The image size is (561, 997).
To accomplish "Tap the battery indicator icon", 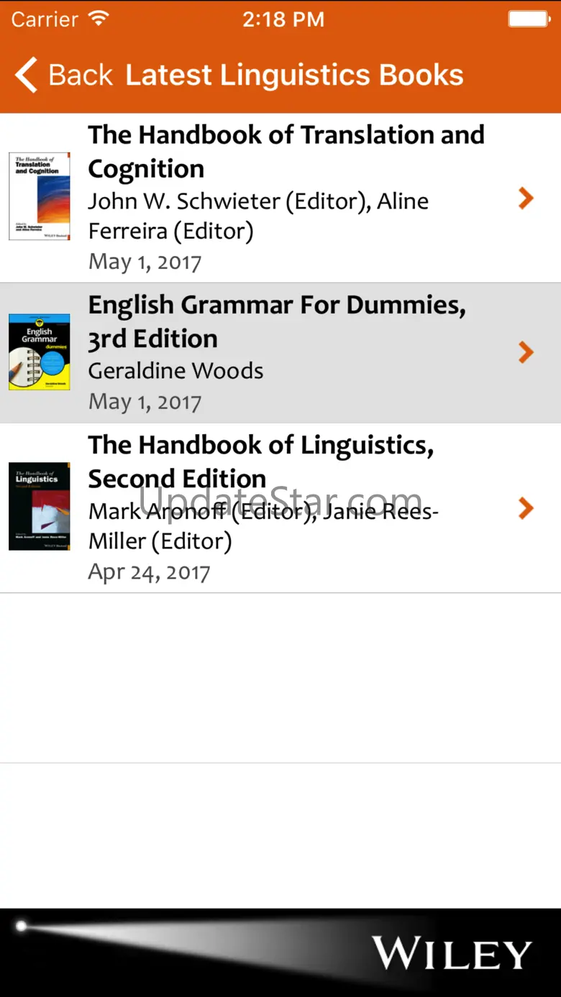I will (x=529, y=19).
